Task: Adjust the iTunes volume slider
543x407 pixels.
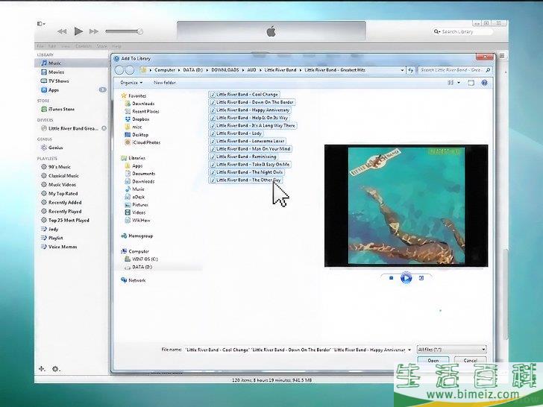Action: tap(123, 31)
